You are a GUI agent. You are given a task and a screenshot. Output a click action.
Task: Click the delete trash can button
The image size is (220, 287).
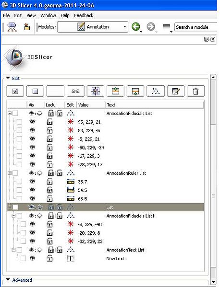[196, 91]
